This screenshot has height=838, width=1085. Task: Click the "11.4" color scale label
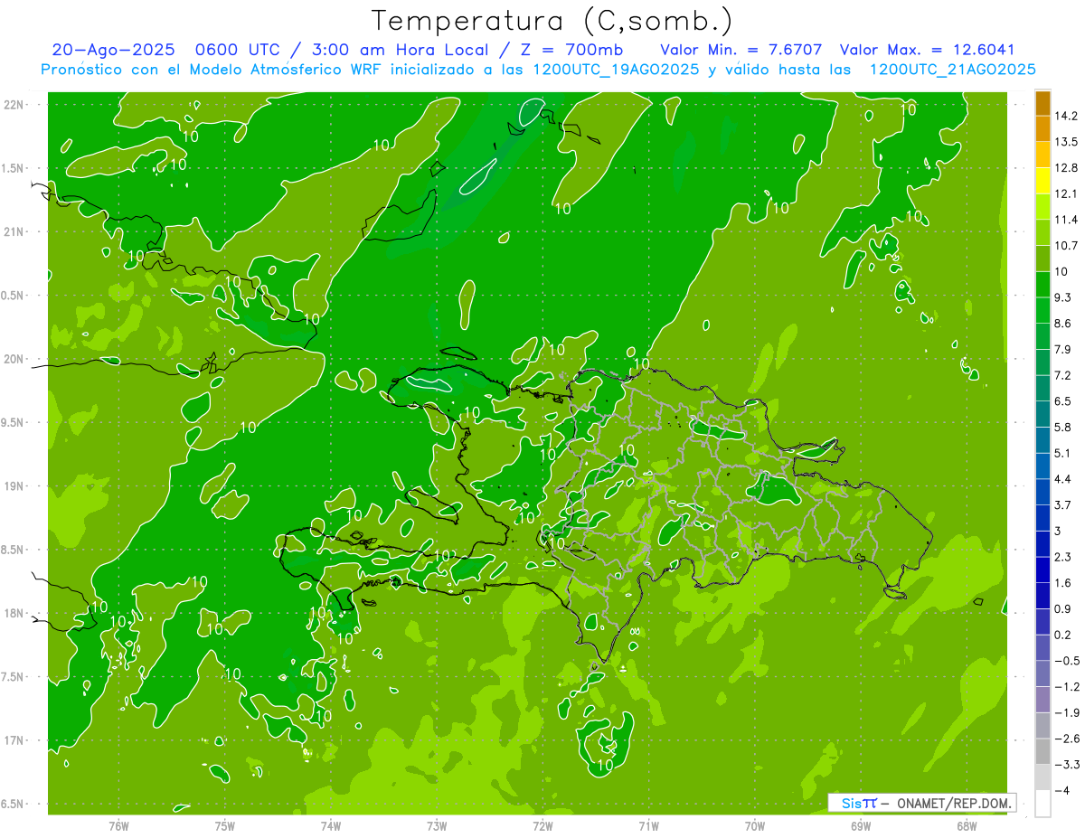[1067, 220]
